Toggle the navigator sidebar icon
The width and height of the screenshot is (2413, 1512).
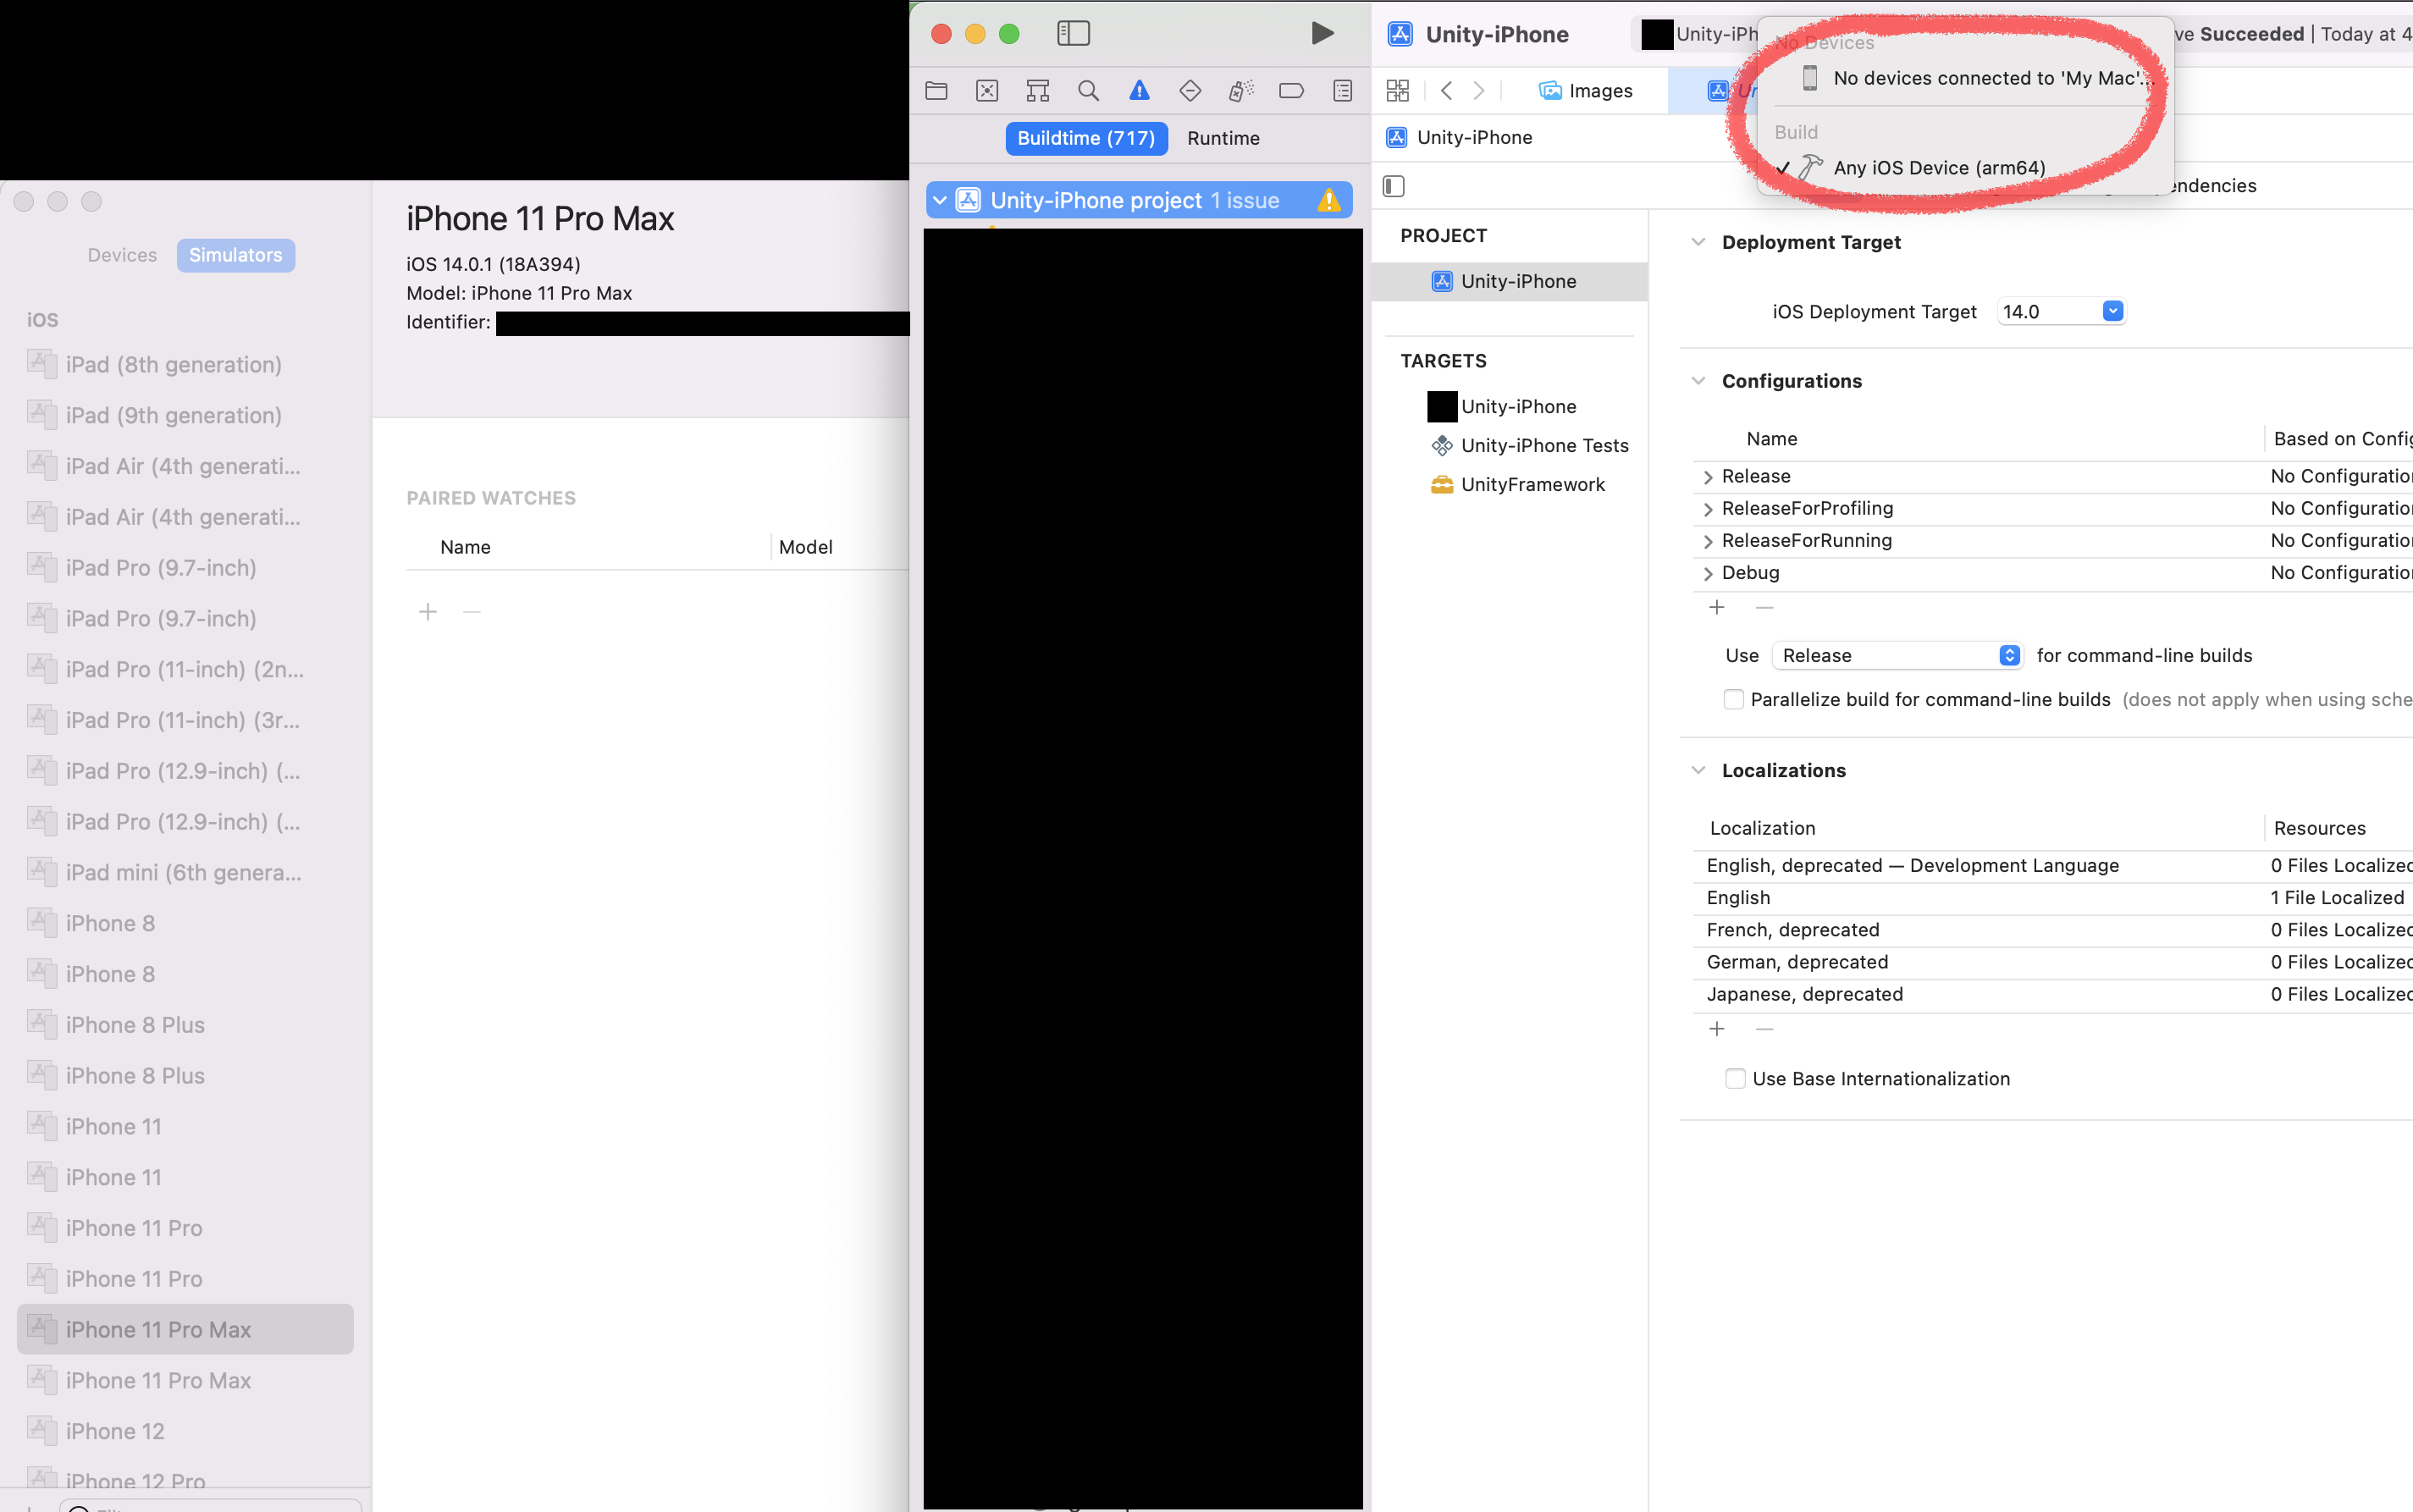pos(1073,33)
